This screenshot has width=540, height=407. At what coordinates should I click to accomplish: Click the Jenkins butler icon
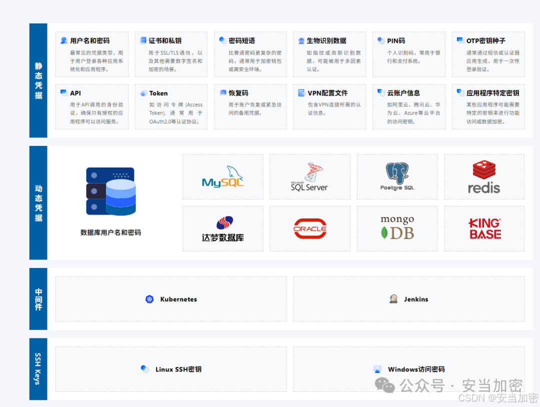393,299
